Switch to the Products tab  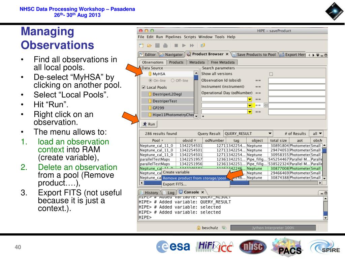(176, 62)
